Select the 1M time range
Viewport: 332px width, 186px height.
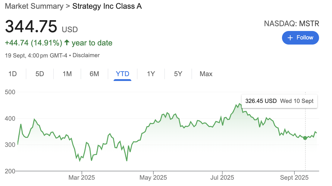tap(67, 74)
